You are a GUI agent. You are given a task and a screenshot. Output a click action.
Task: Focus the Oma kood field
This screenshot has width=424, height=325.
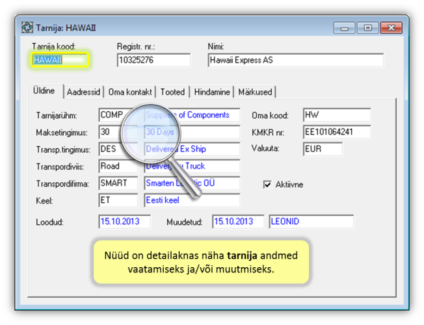pos(336,115)
